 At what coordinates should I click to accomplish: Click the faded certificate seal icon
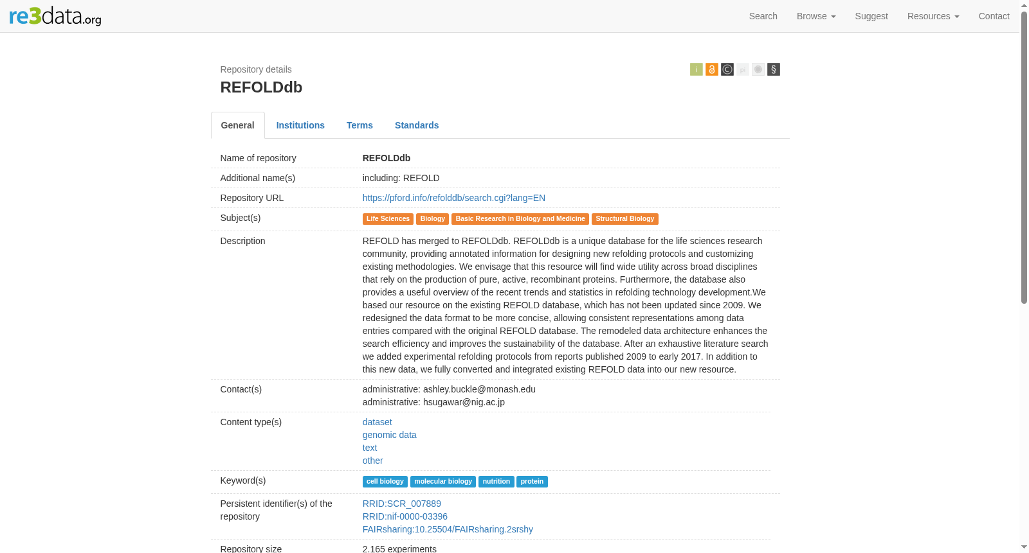(x=758, y=69)
